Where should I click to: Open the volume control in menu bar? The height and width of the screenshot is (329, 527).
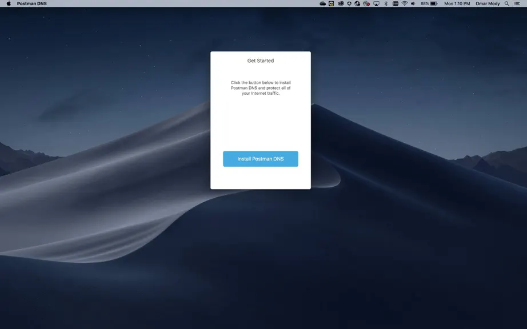coord(413,3)
